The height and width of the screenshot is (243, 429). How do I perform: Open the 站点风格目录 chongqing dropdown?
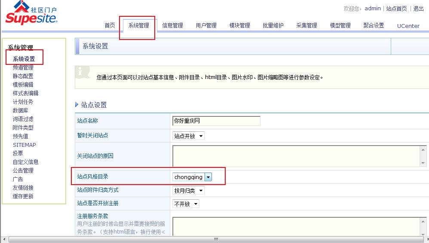coord(192,177)
